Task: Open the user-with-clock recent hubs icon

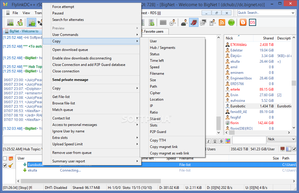Action: point(172,23)
